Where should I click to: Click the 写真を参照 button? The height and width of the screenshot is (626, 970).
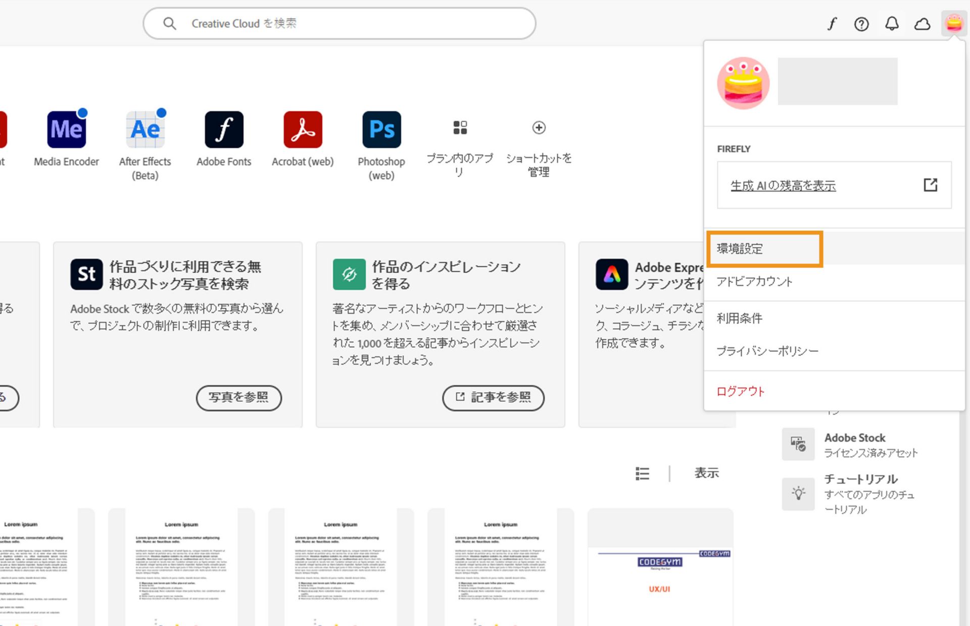coord(238,398)
